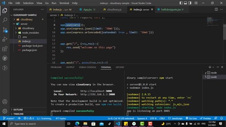Open the Help menu
The width and height of the screenshot is (226, 127).
coord(75,3)
